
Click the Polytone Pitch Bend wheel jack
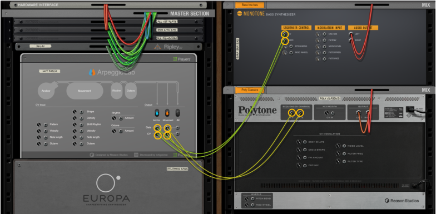pos(252,199)
